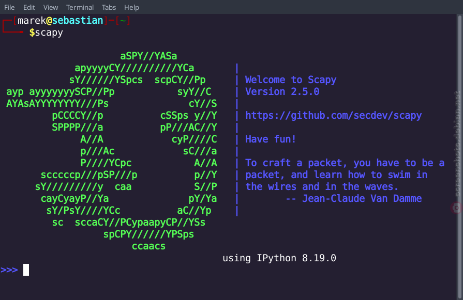Click the white block cursor at prompt

[26, 270]
